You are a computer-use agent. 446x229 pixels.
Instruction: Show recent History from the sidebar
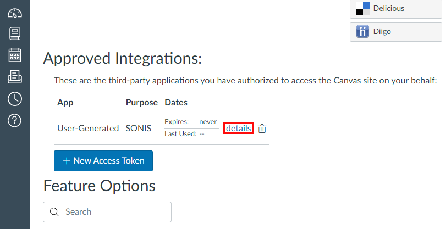(15, 98)
